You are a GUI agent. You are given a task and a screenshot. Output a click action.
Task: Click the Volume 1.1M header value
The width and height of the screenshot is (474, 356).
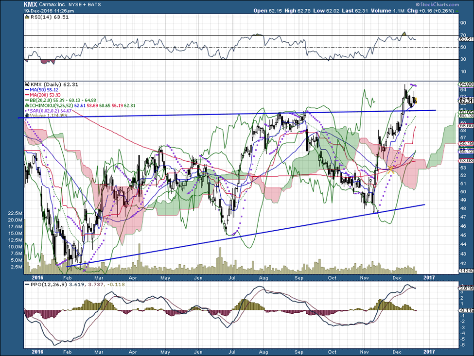click(x=387, y=11)
